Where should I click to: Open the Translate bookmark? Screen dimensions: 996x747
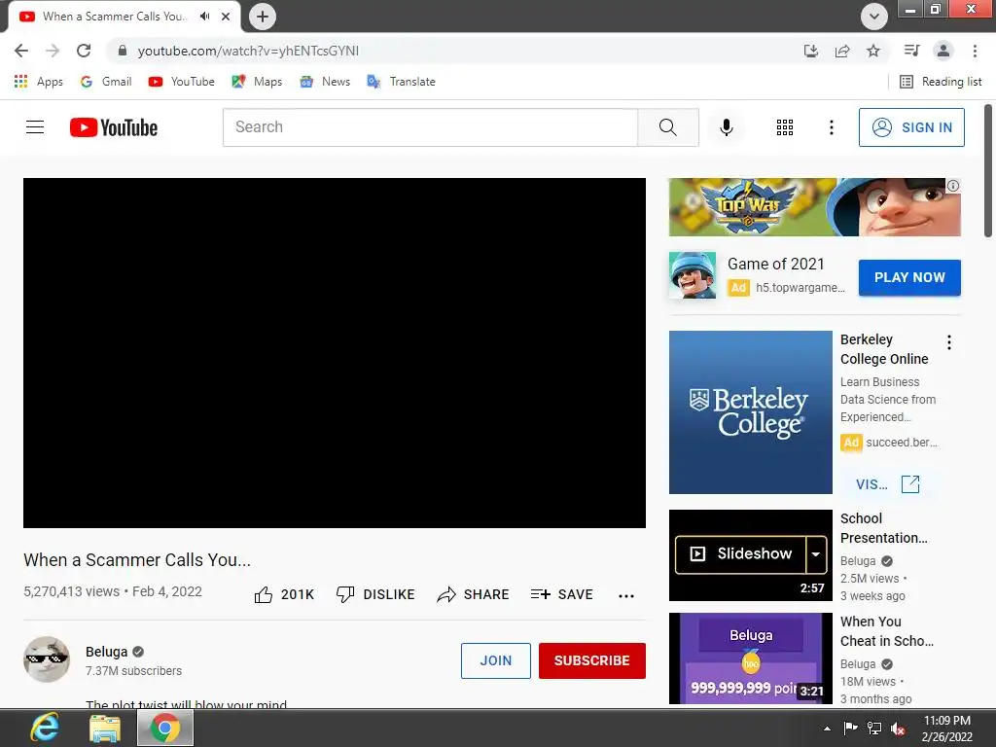402,82
